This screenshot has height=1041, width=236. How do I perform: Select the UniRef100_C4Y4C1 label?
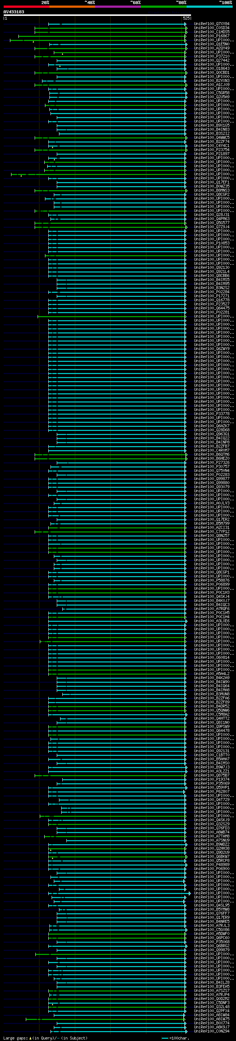[x=212, y=145]
